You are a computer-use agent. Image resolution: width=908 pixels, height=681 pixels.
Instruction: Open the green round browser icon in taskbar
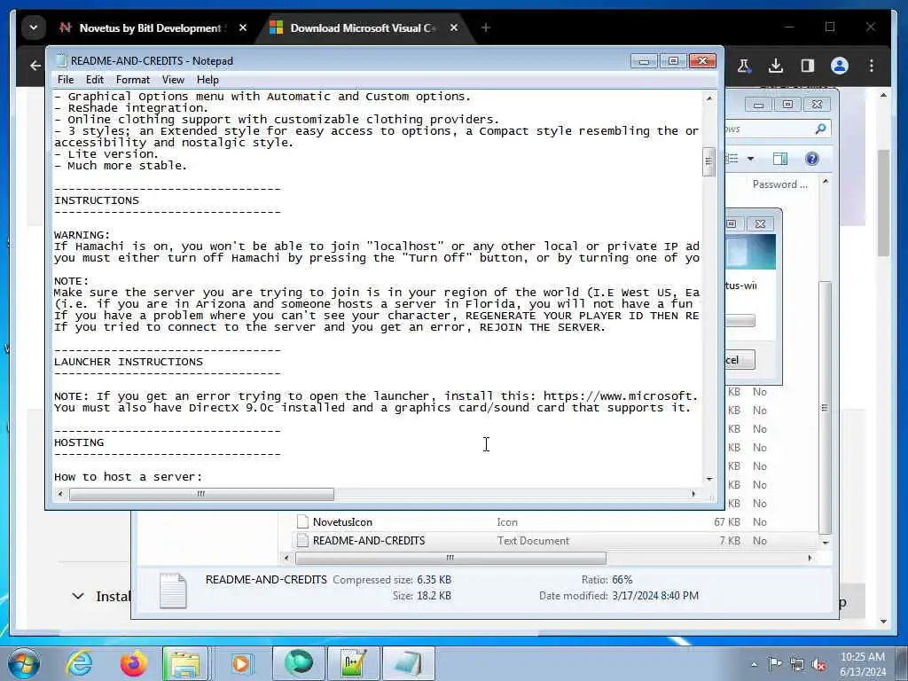tap(299, 663)
